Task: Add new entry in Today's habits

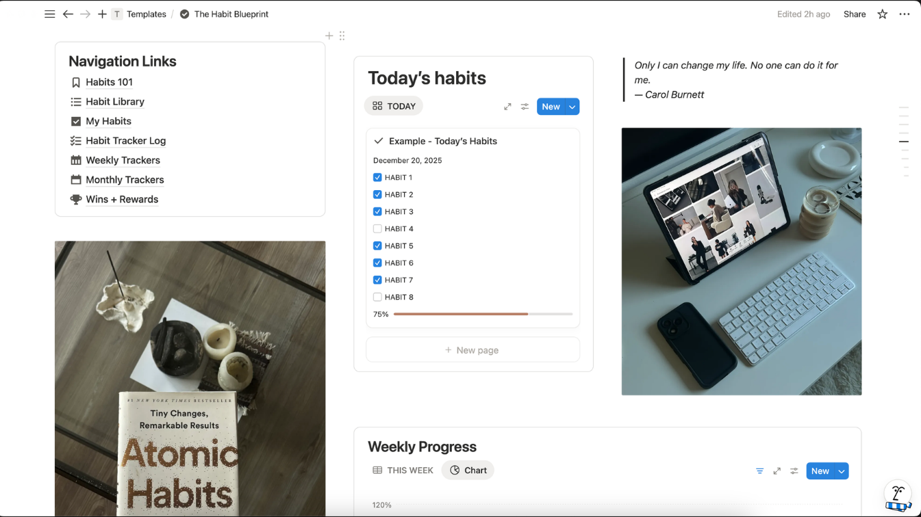Action: tap(551, 107)
